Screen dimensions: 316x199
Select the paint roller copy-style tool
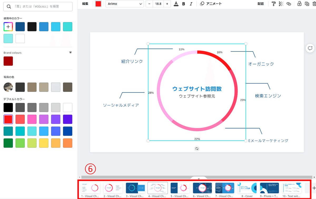(x=274, y=4)
